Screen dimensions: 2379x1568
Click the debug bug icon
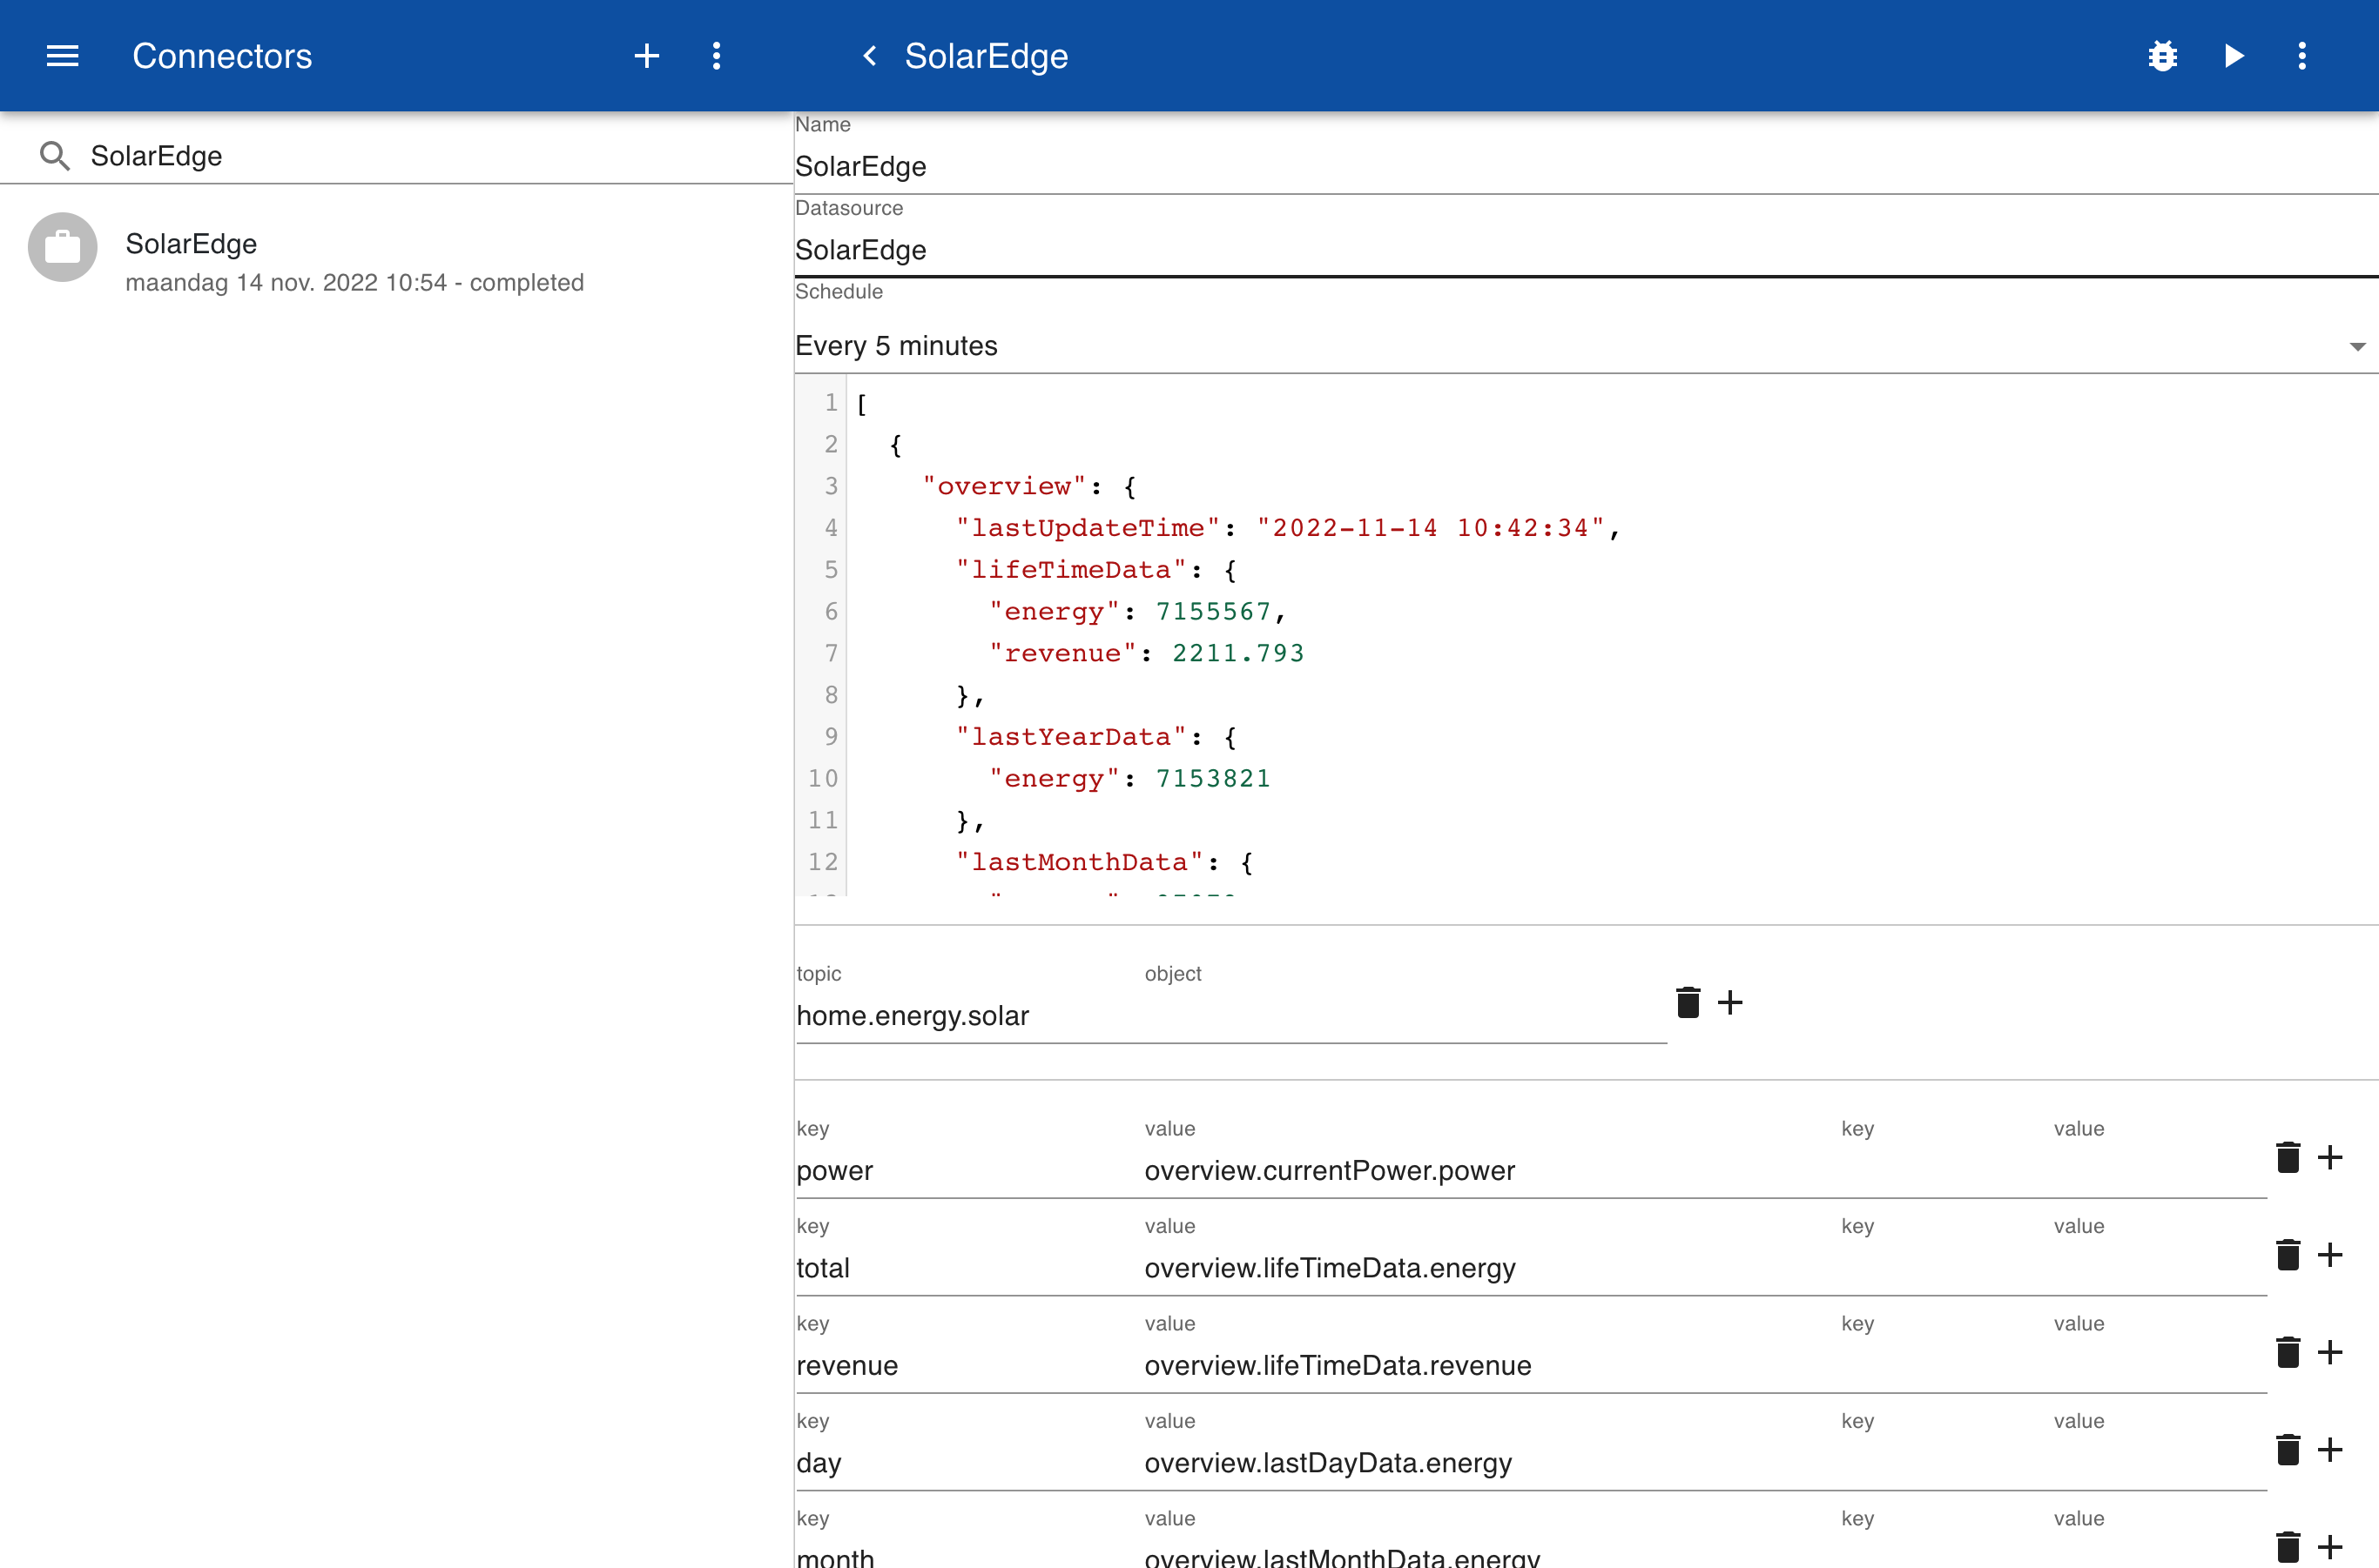click(2163, 56)
